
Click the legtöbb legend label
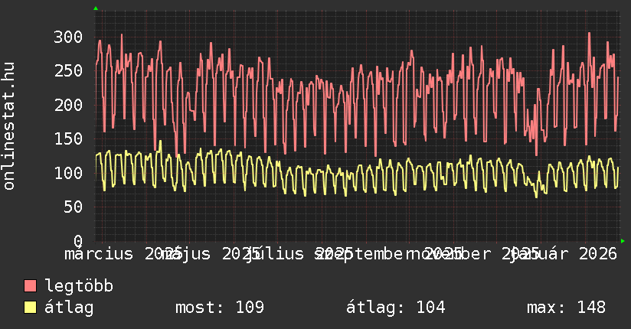coord(79,287)
